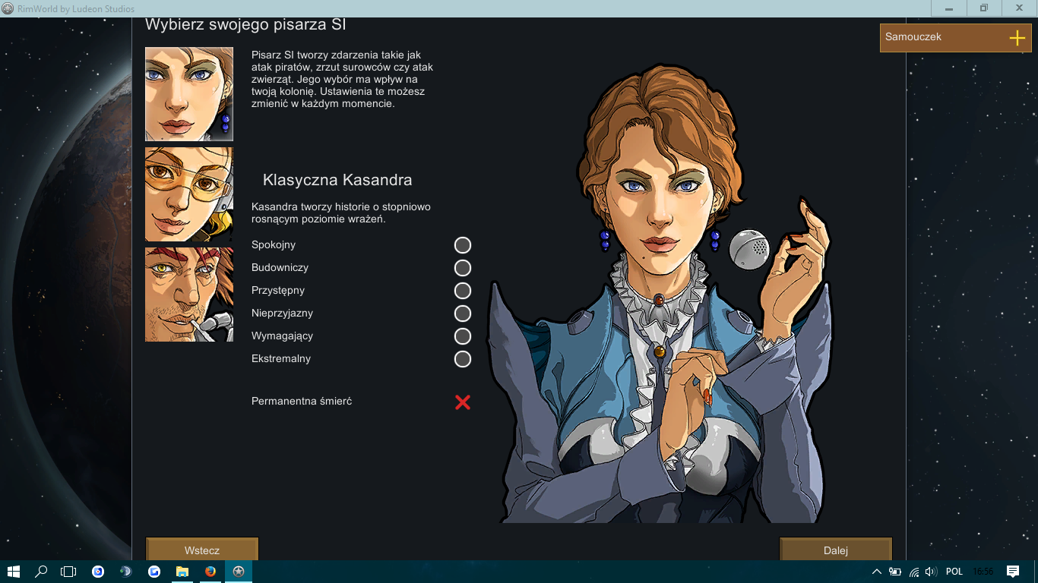Toggle the Permanentna śmierć red X checkbox

point(463,402)
